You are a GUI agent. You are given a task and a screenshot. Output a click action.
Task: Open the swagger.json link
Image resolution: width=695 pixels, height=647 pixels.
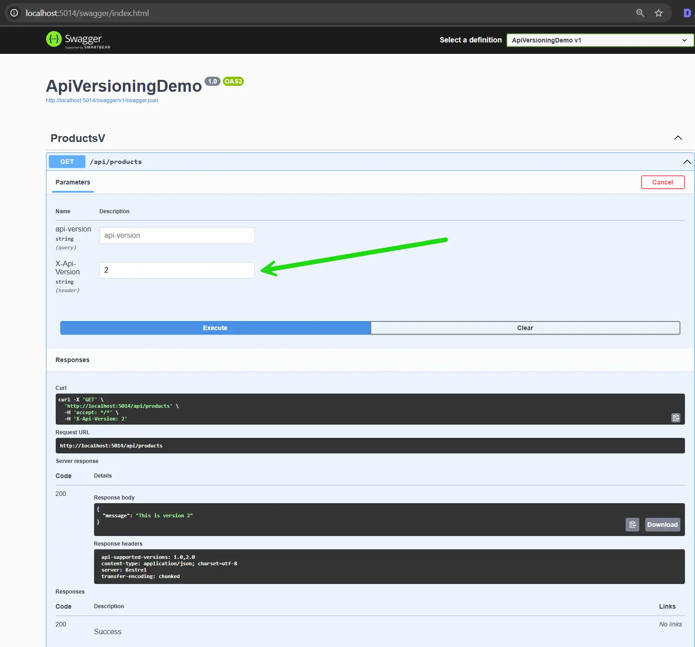(101, 100)
